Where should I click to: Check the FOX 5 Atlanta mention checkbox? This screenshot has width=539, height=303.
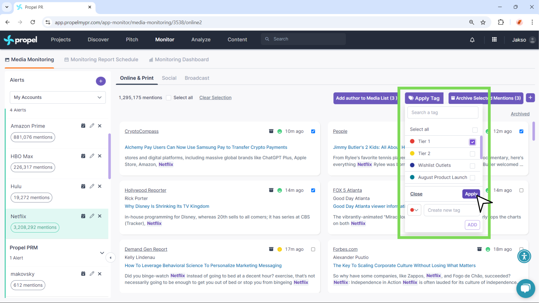tap(521, 190)
